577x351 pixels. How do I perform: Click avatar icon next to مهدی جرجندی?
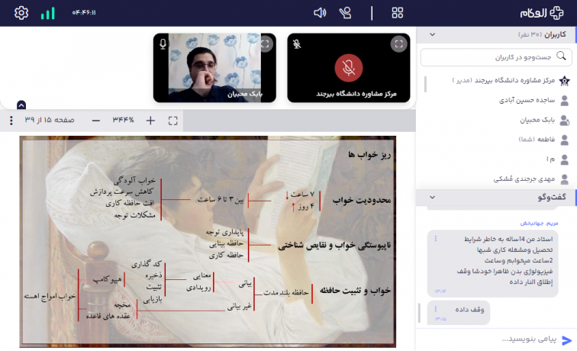[x=564, y=179]
